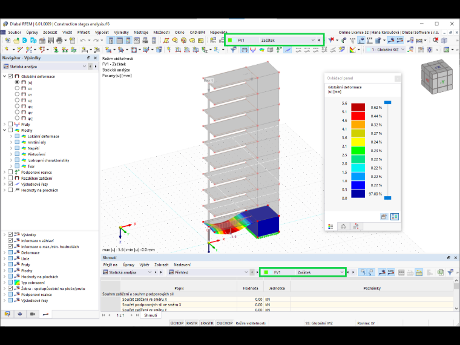The height and width of the screenshot is (345, 460).
Task: Click the lower blue slider handle of color scale
Action: pos(387,198)
